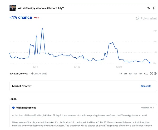
Task: Select the 1H chart timeframe
Action: [x=121, y=73]
